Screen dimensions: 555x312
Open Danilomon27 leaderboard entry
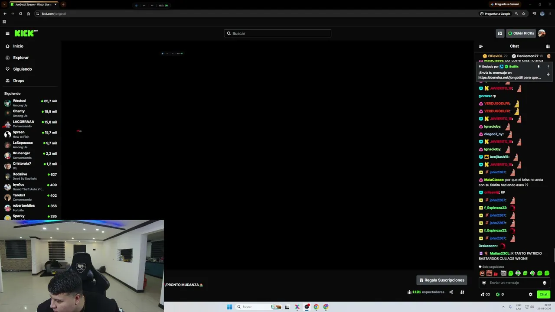[x=527, y=56]
